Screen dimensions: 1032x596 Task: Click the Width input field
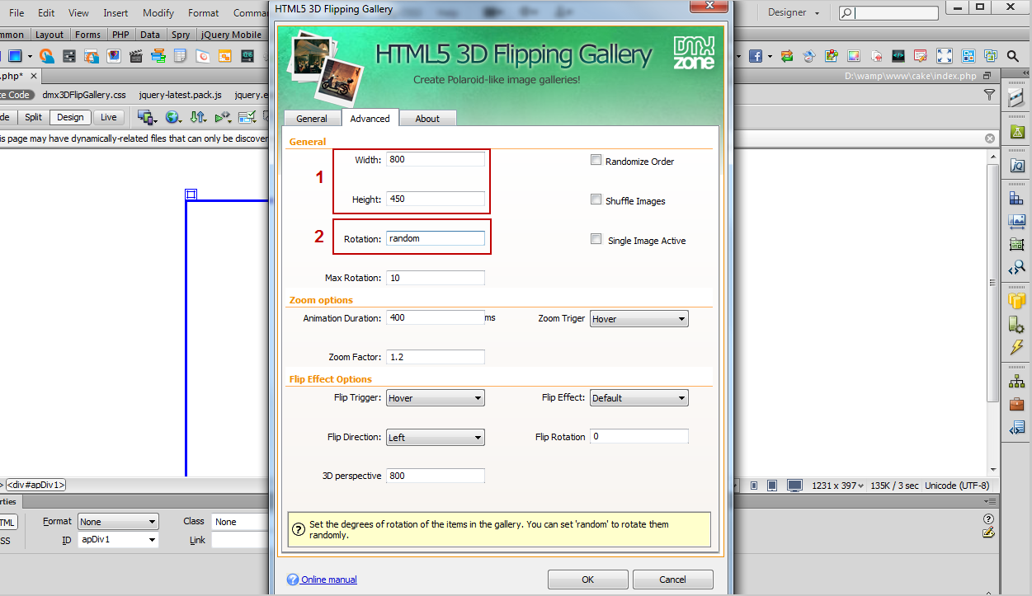point(435,159)
